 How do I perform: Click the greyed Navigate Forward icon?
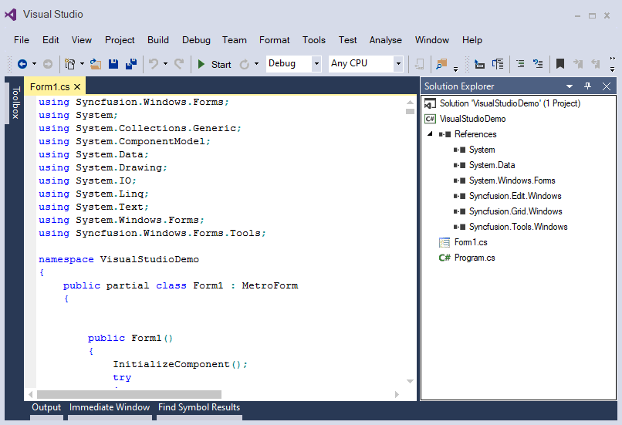tap(48, 64)
